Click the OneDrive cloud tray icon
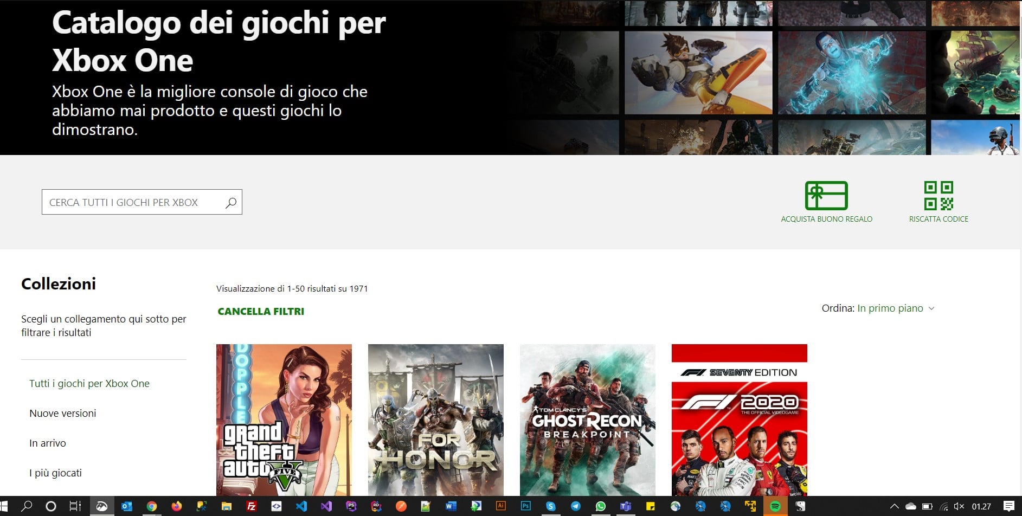 point(911,506)
